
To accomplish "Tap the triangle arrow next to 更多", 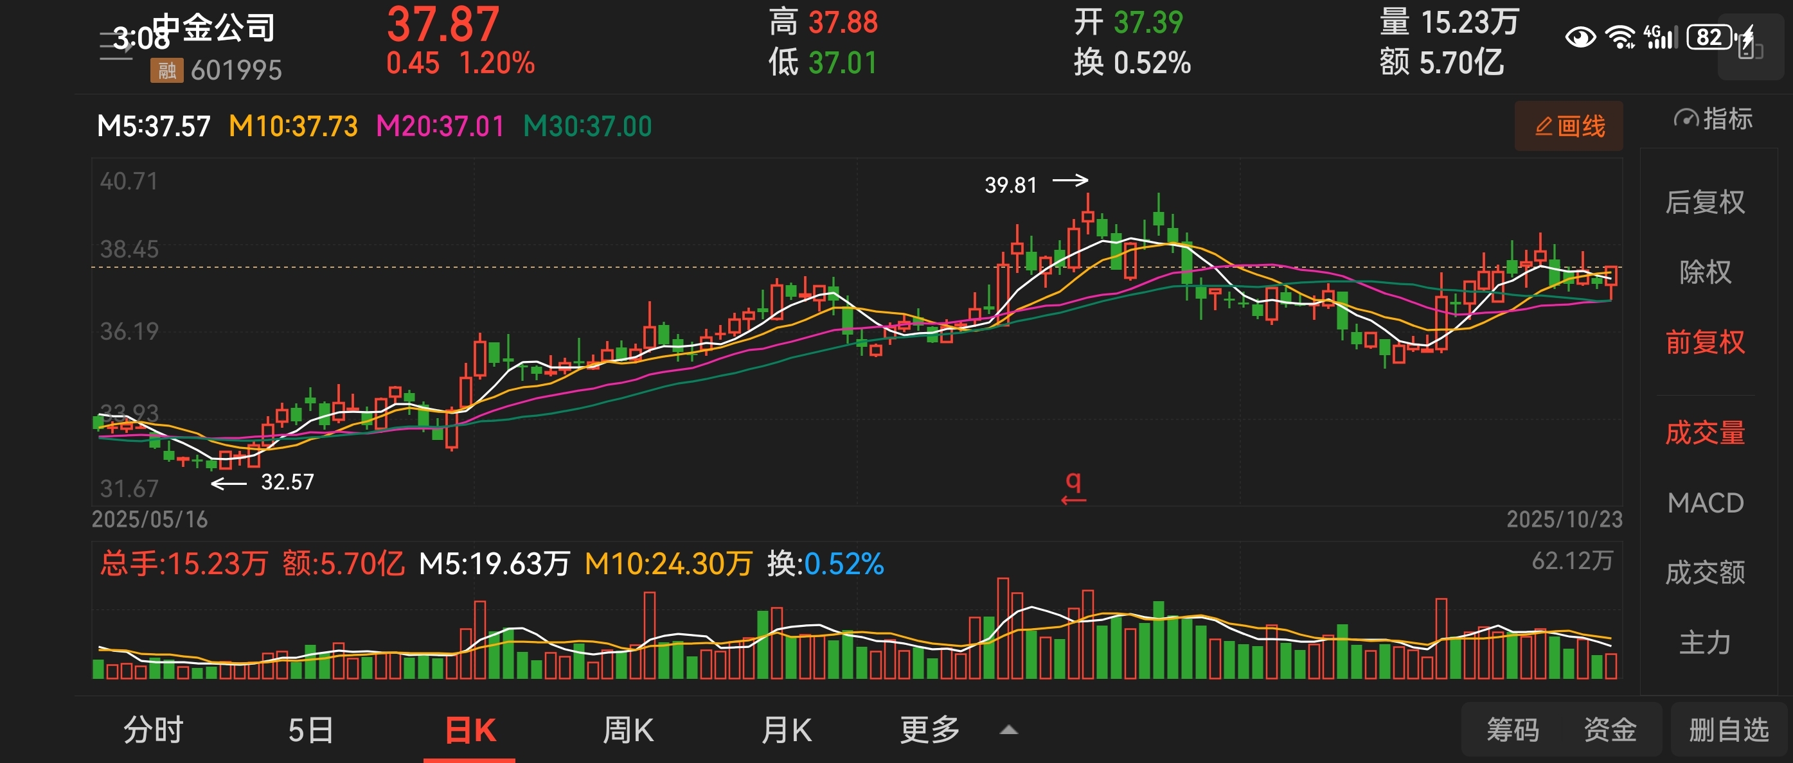I will [1008, 730].
